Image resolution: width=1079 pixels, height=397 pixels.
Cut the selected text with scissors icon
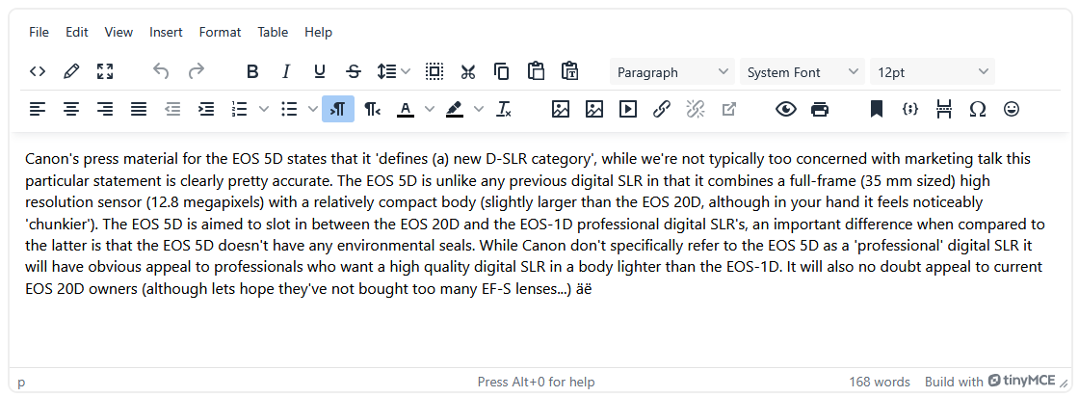click(x=468, y=71)
